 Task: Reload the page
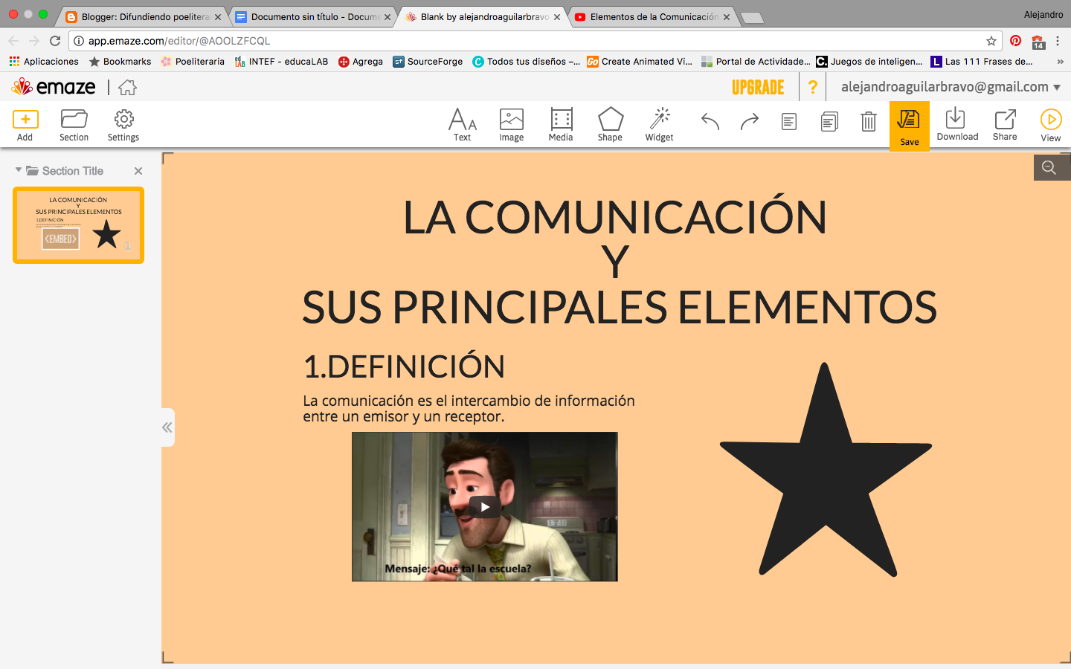[x=55, y=41]
